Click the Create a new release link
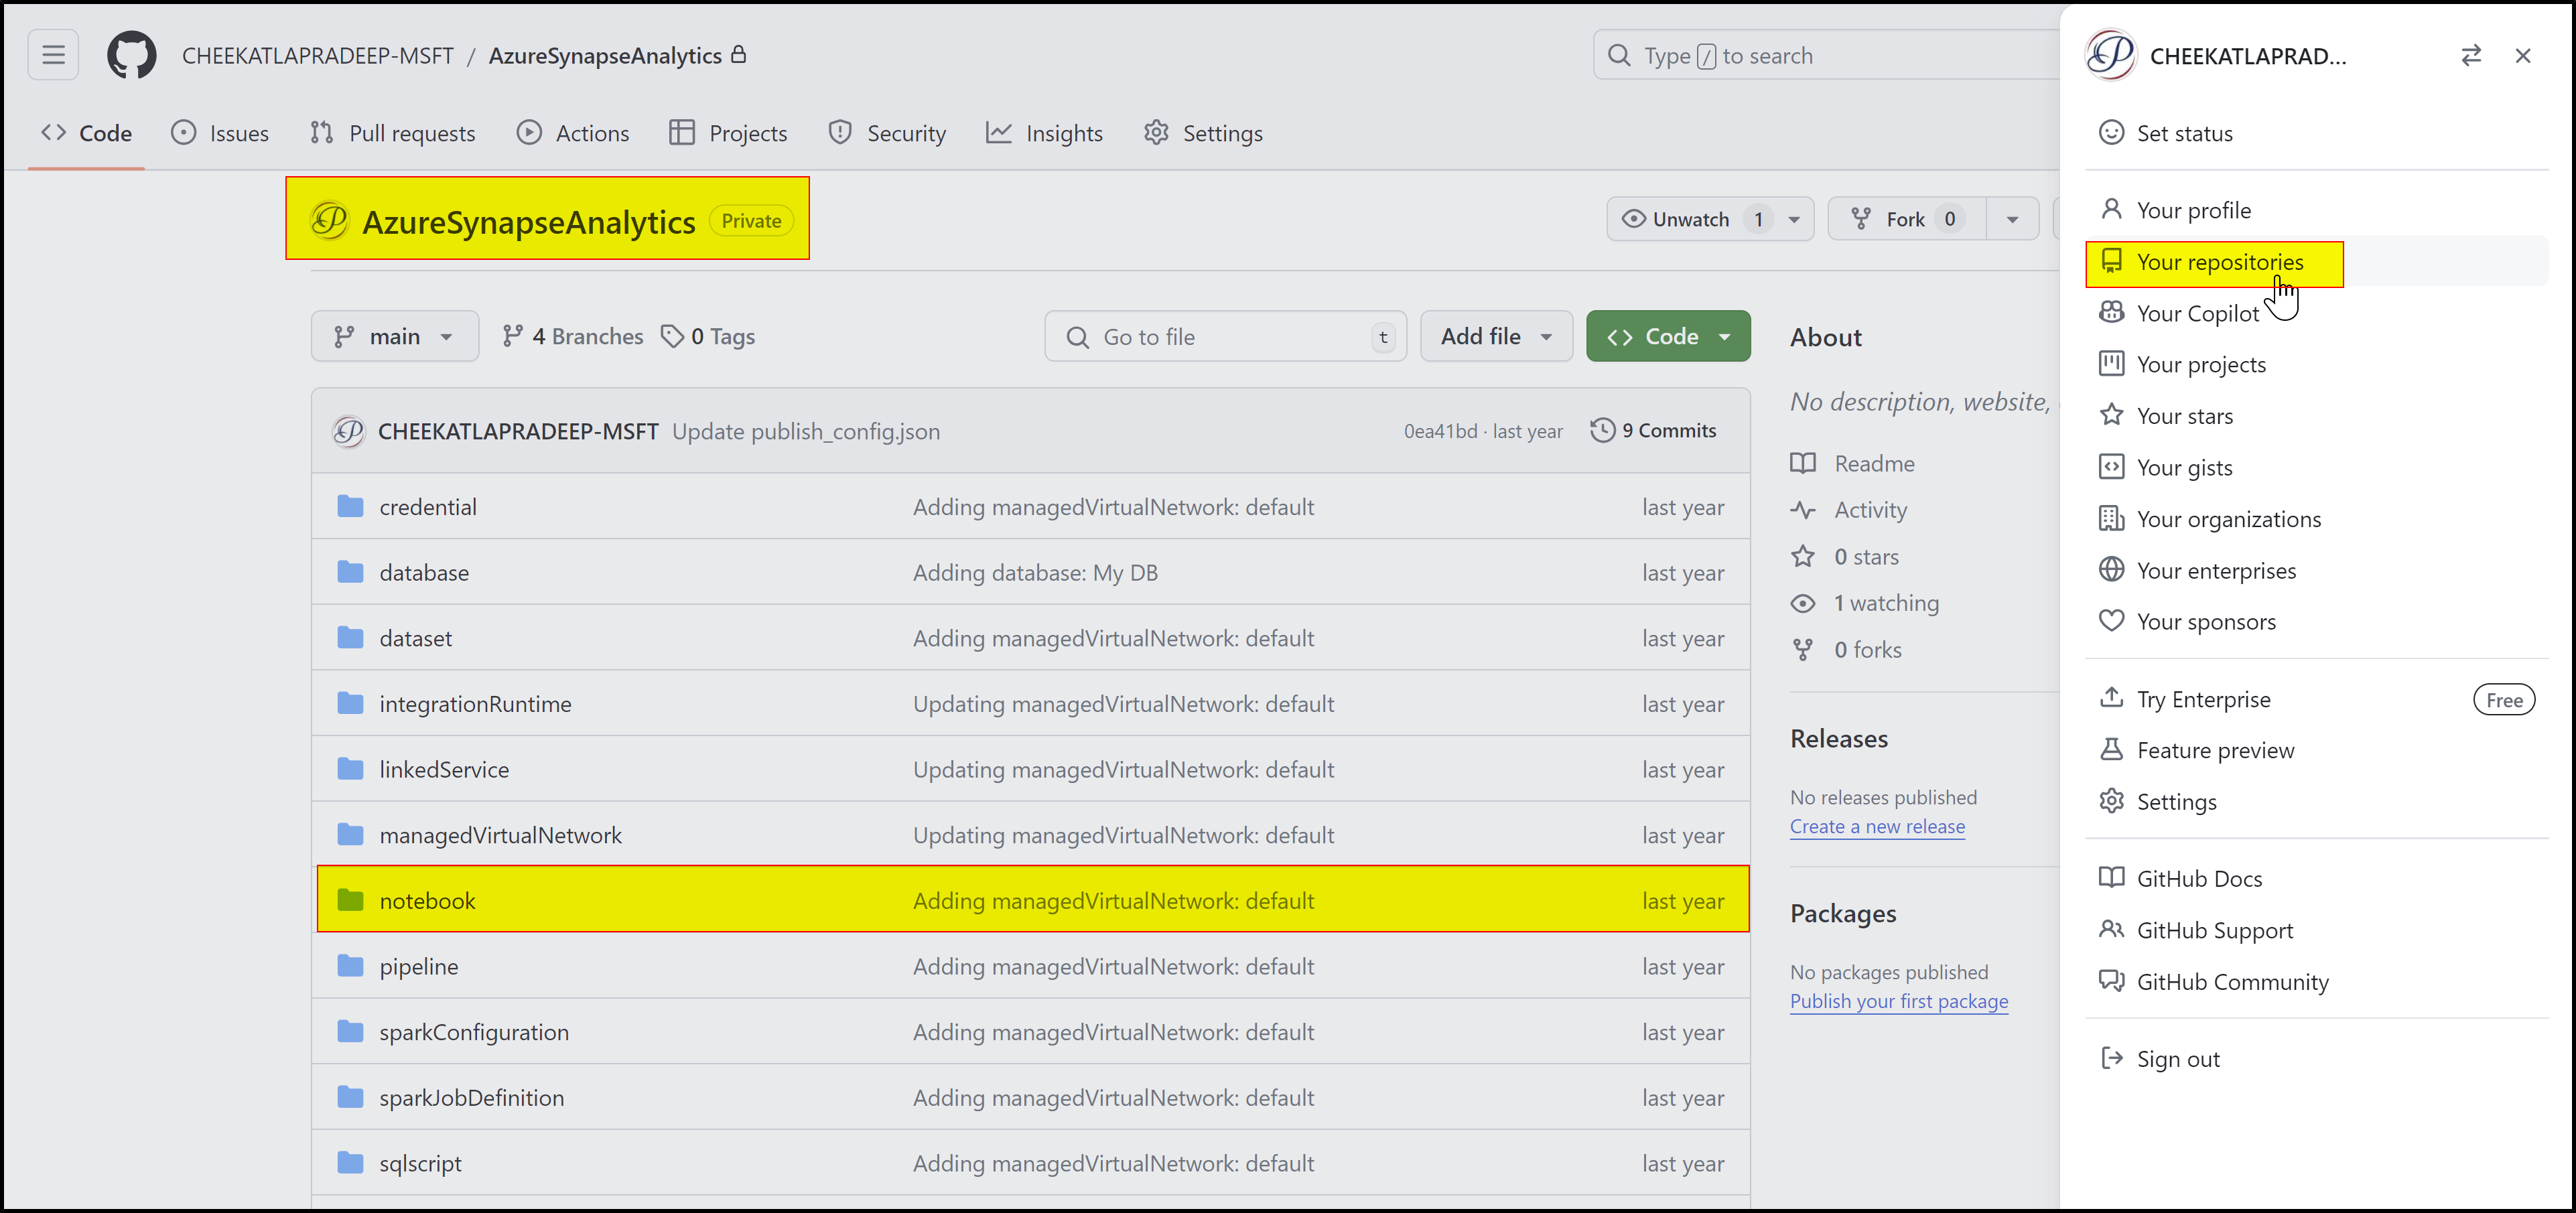 (1876, 827)
